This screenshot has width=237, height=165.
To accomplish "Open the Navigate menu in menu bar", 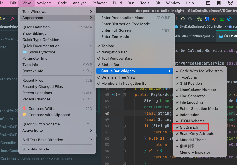I will click(x=44, y=3).
